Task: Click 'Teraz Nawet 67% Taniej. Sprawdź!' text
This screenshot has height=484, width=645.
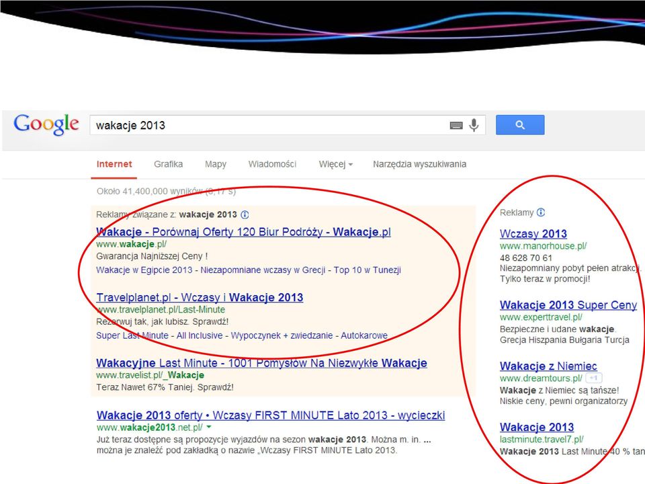Action: coord(165,387)
